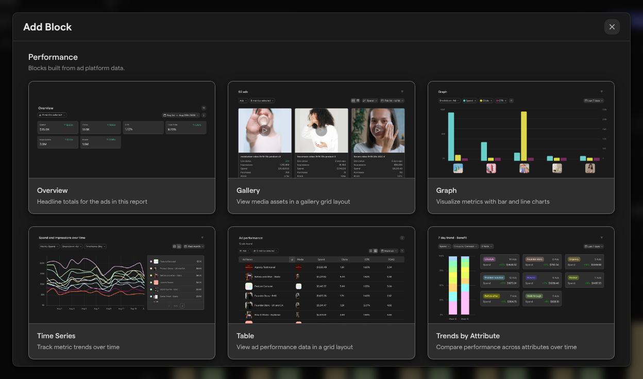Pick the Trends by Attribute preview image
Viewport: 643px width, 379px height.
(x=521, y=275)
